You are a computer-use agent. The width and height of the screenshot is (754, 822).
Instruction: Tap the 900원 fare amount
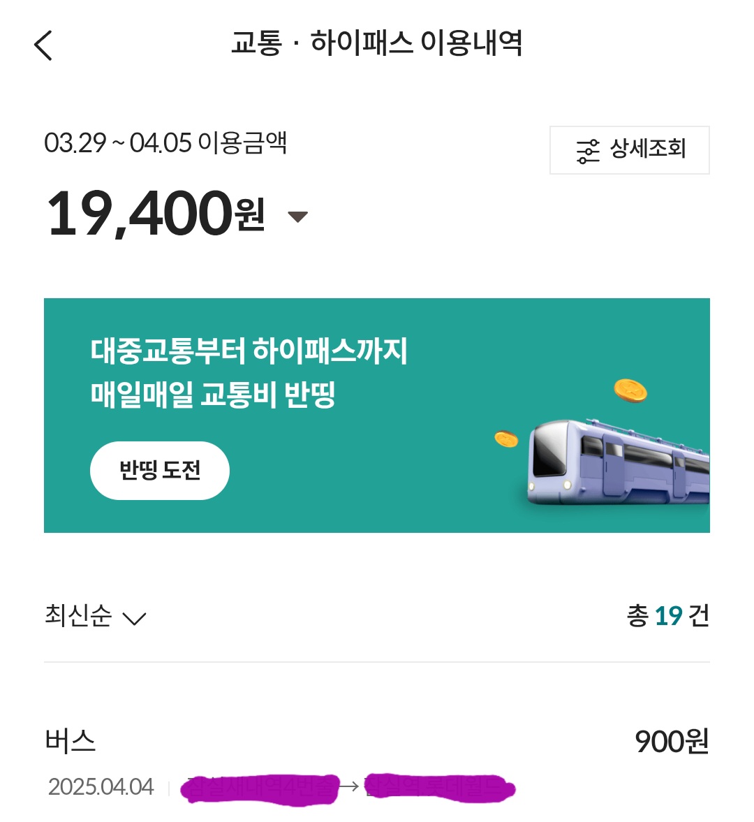coord(672,742)
